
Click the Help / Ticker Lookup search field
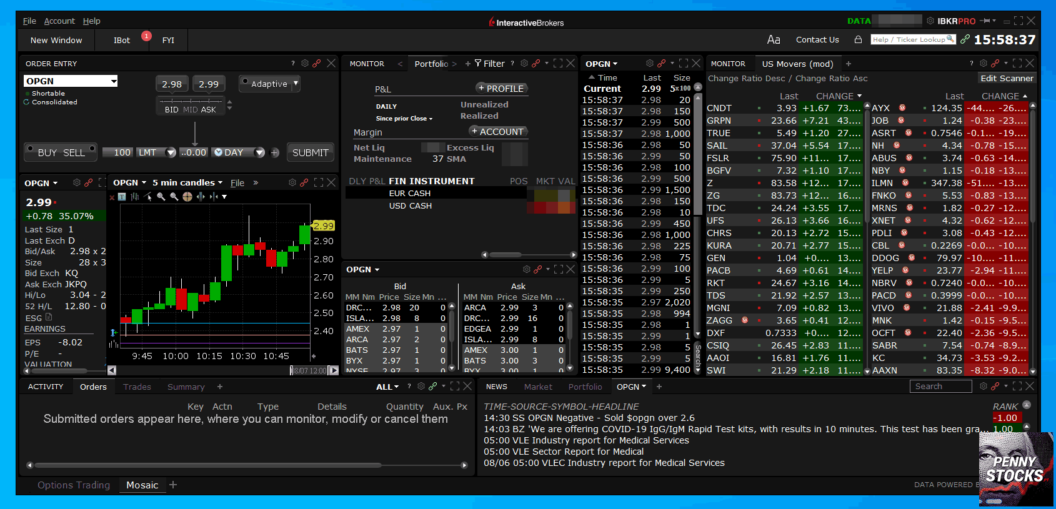(x=909, y=39)
